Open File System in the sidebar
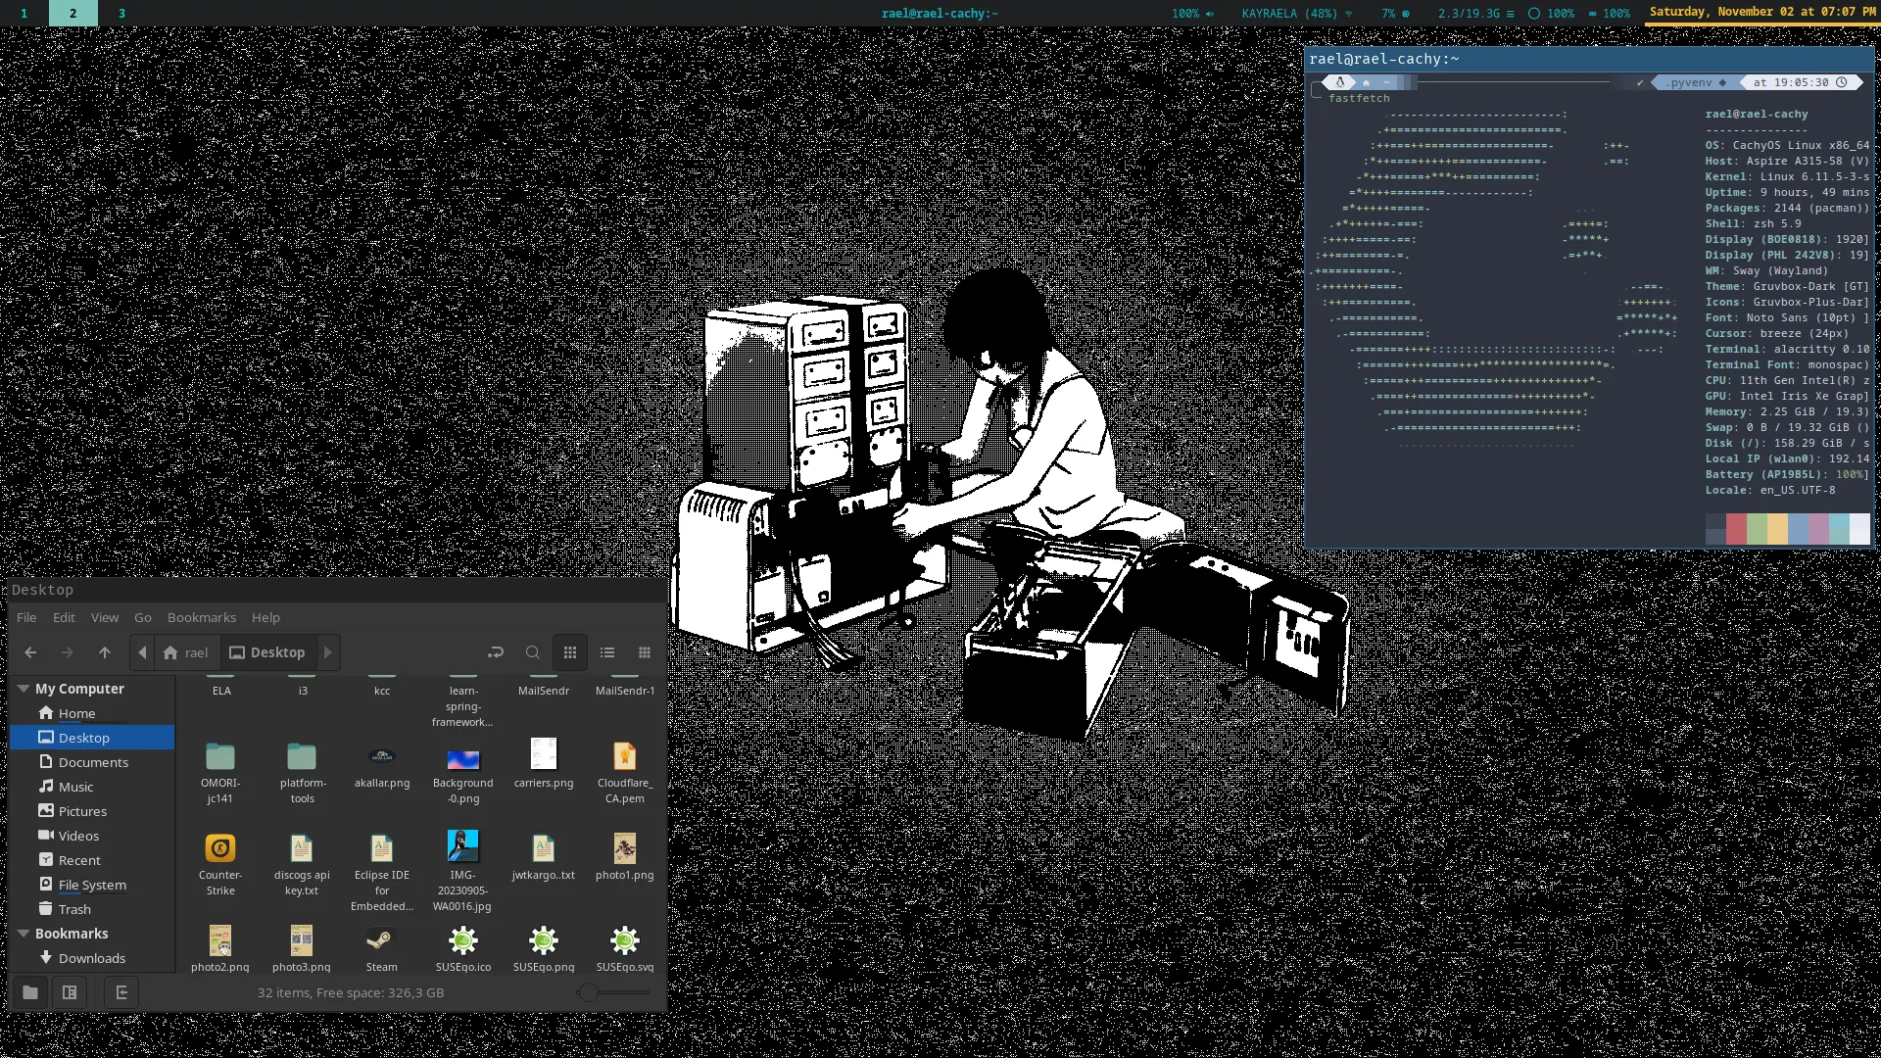This screenshot has height=1058, width=1881. click(92, 885)
